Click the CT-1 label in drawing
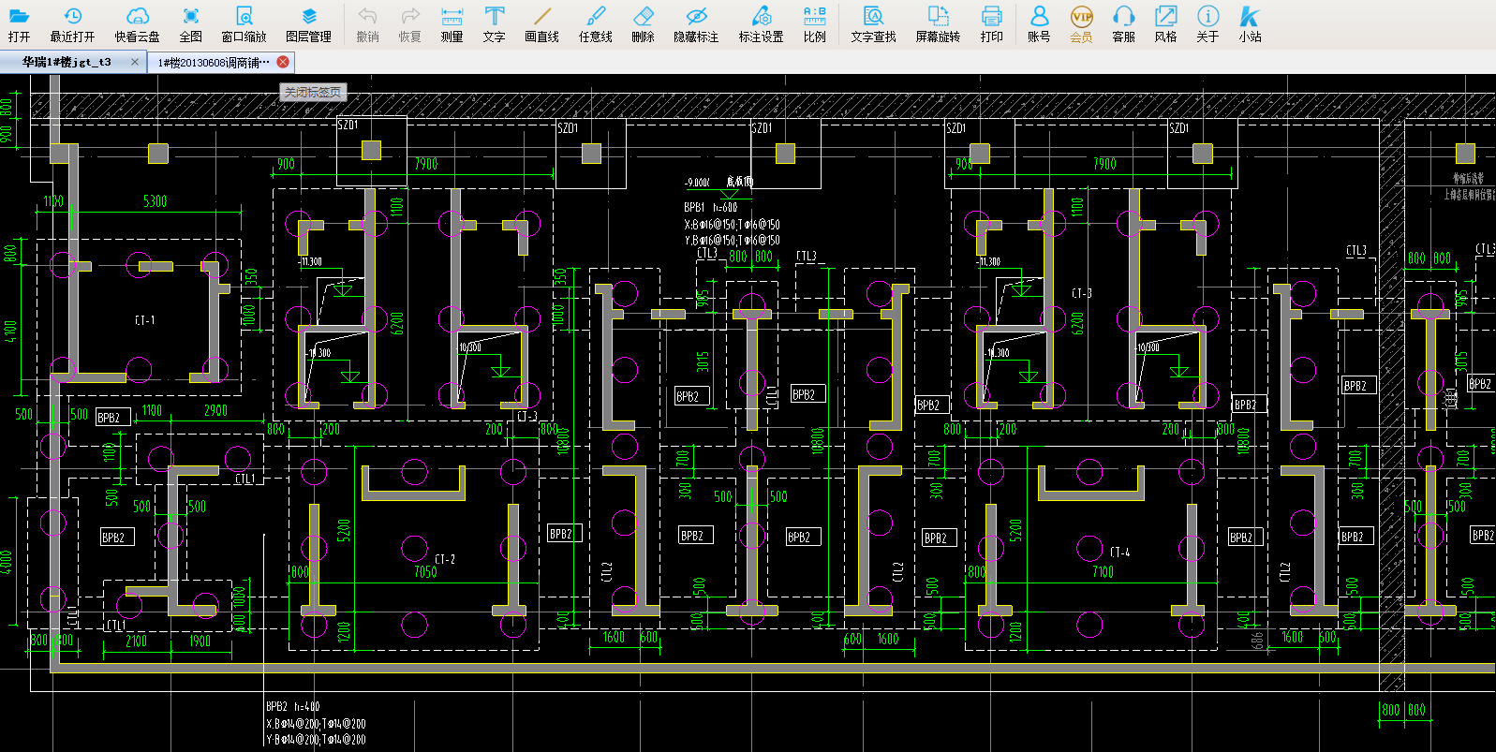This screenshot has width=1496, height=752. pyautogui.click(x=145, y=320)
